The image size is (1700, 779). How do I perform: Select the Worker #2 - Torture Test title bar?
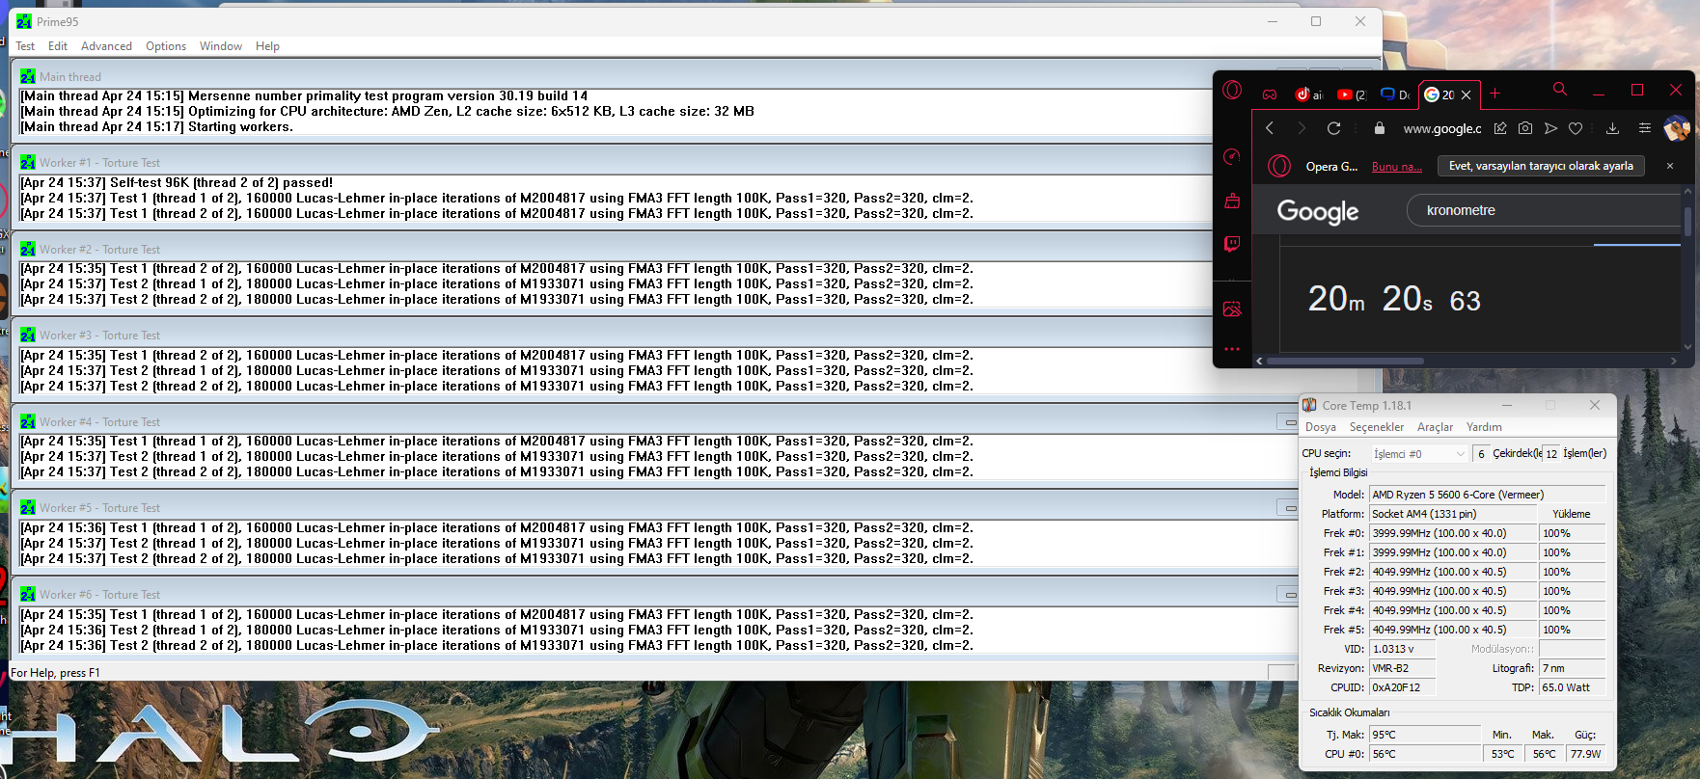614,249
